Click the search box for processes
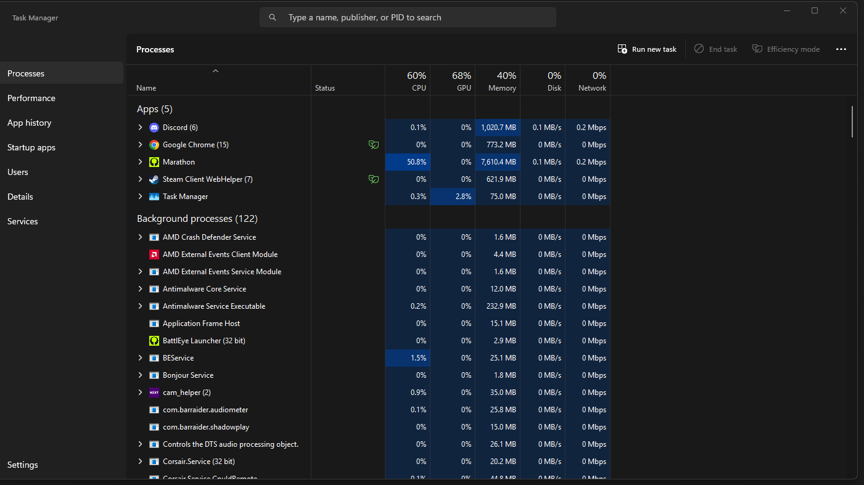This screenshot has height=485, width=864. 407,17
